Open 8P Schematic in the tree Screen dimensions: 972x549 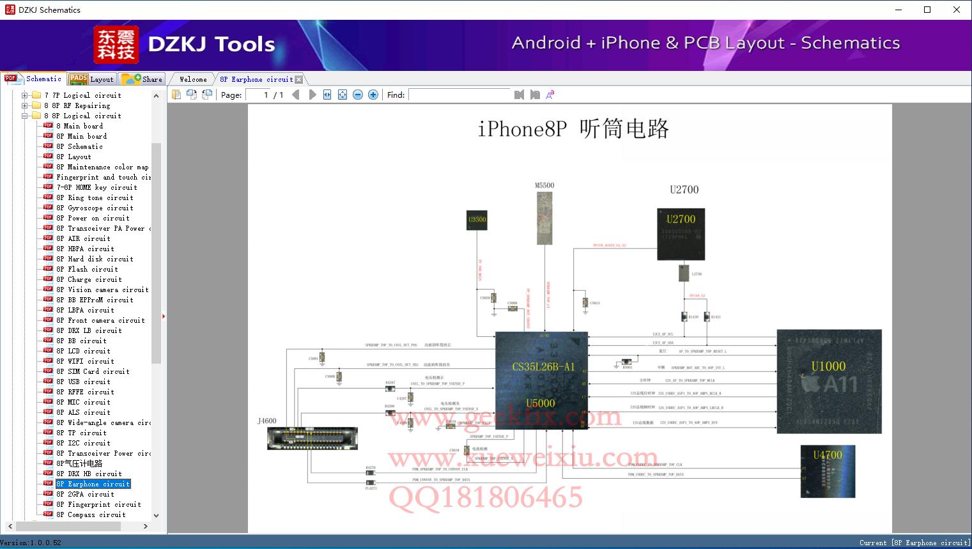click(x=80, y=146)
